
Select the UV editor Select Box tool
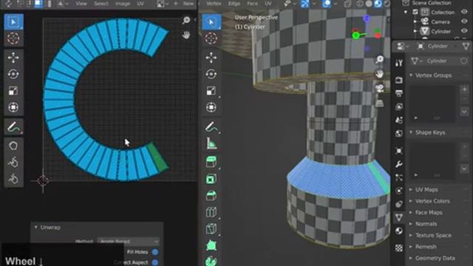pos(13,21)
